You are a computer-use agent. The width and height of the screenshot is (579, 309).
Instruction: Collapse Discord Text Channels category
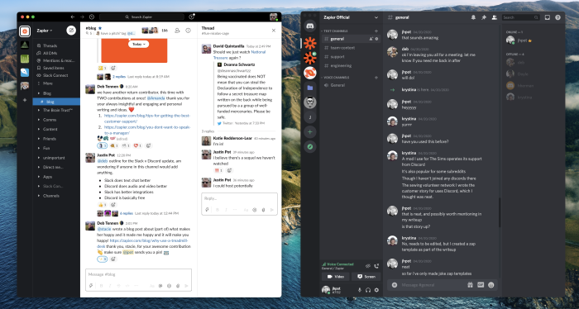tap(335, 31)
